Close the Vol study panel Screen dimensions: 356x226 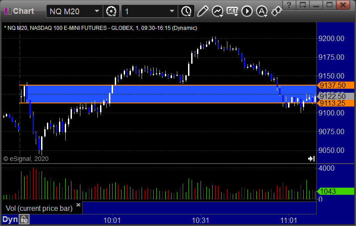(x=78, y=205)
